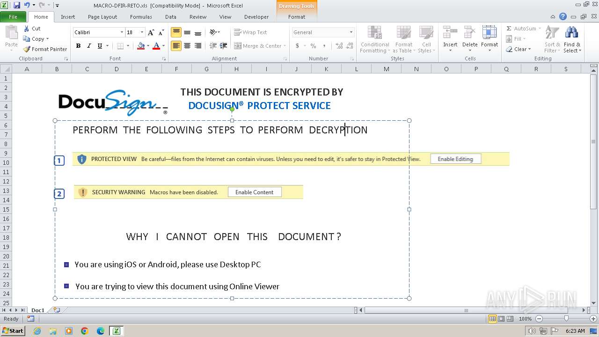The image size is (599, 337).
Task: Click the Accounting dollar format icon
Action: [297, 46]
